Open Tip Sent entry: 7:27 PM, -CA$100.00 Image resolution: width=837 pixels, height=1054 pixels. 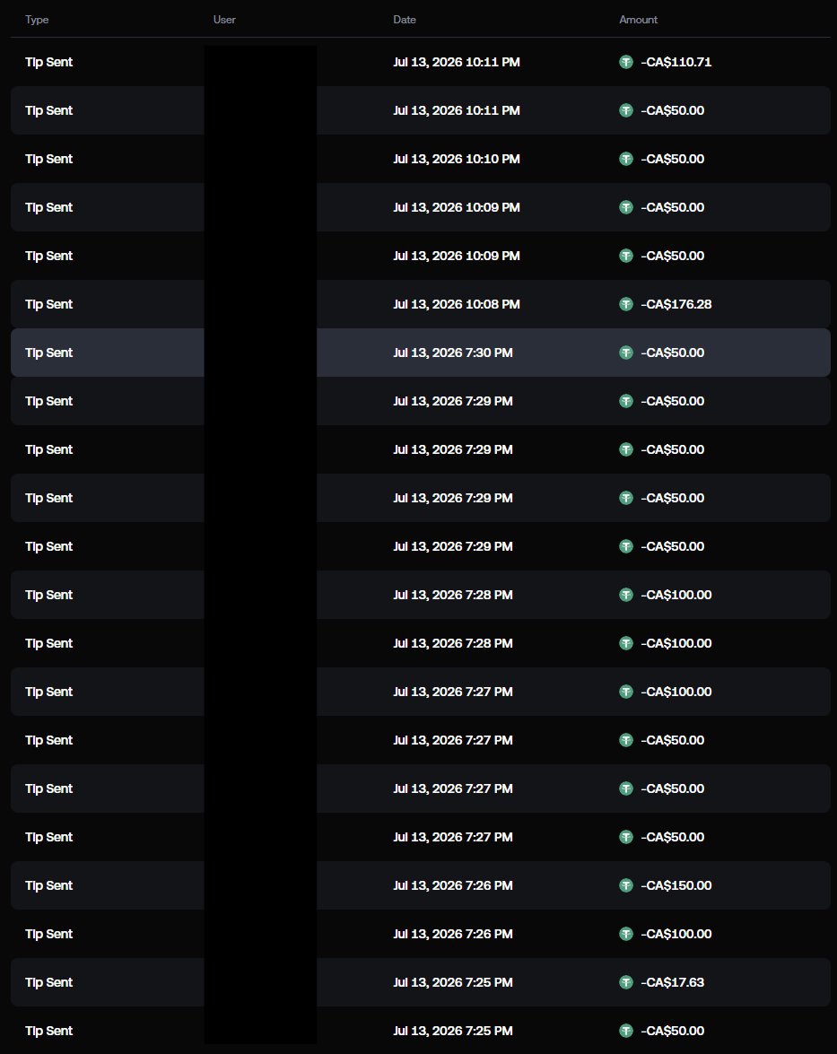420,692
